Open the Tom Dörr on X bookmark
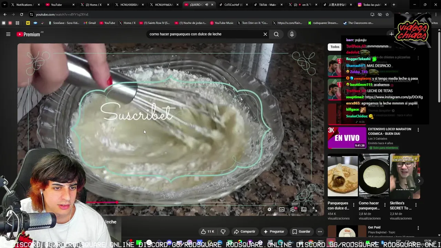 pyautogui.click(x=252, y=23)
